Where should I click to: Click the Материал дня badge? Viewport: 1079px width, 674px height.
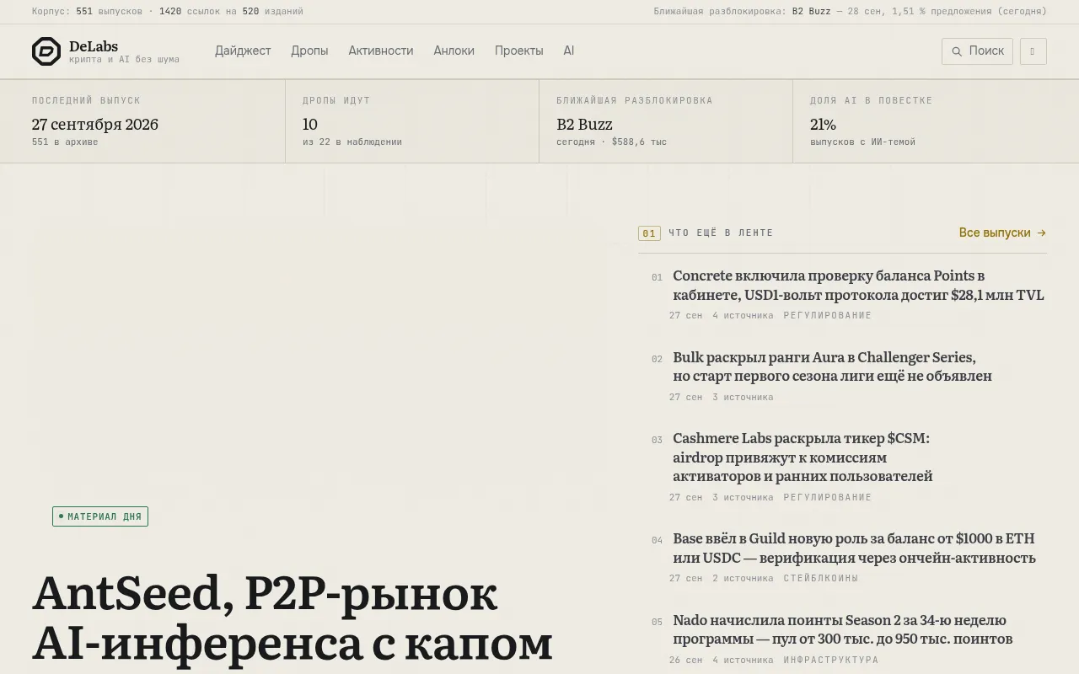[x=100, y=516]
